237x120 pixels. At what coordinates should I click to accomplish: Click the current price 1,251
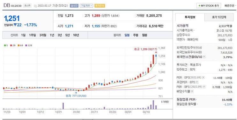12,18
